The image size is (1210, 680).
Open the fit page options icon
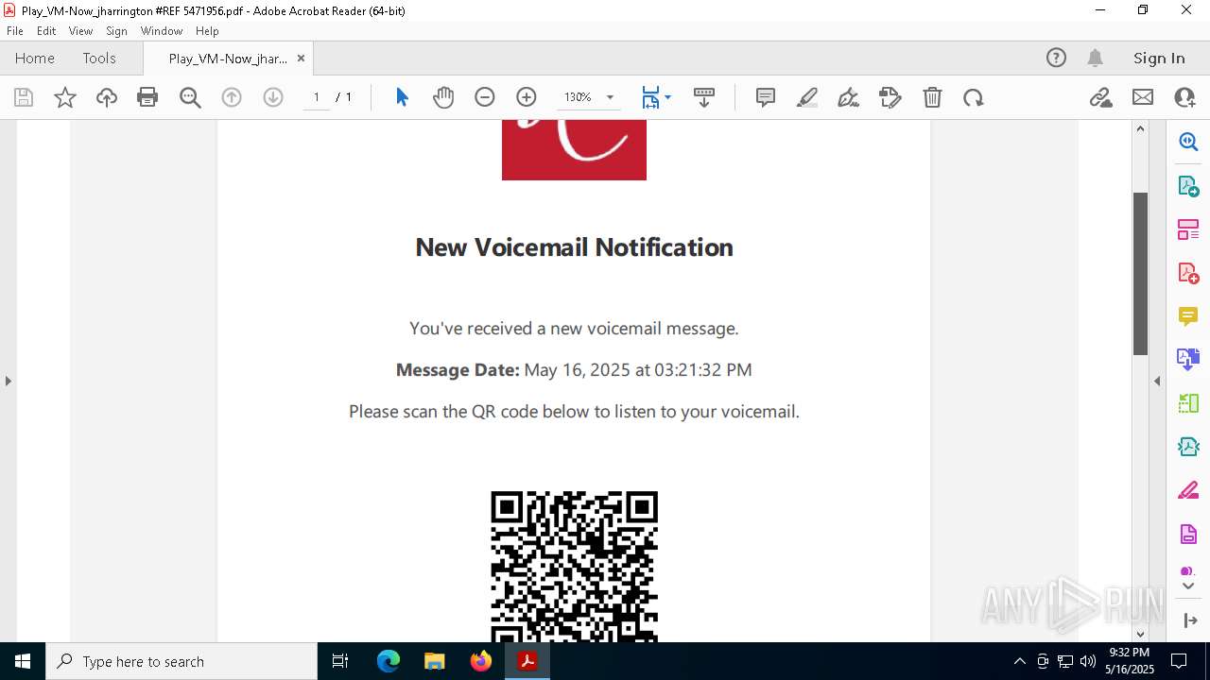click(650, 97)
